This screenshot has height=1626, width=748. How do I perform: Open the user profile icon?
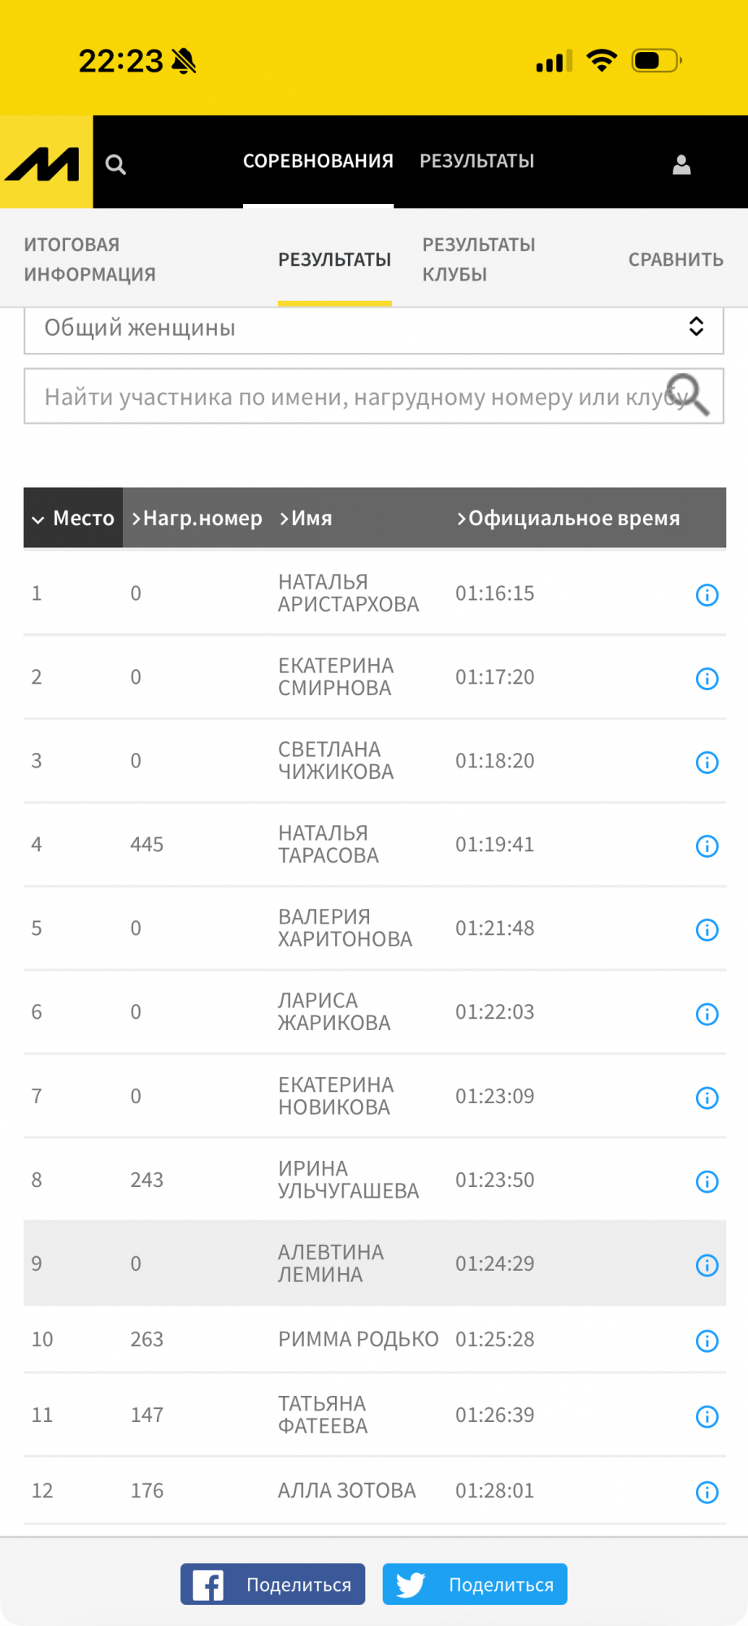[681, 165]
